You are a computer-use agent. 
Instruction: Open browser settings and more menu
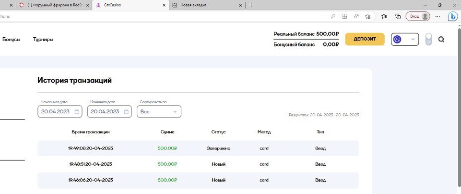point(437,16)
